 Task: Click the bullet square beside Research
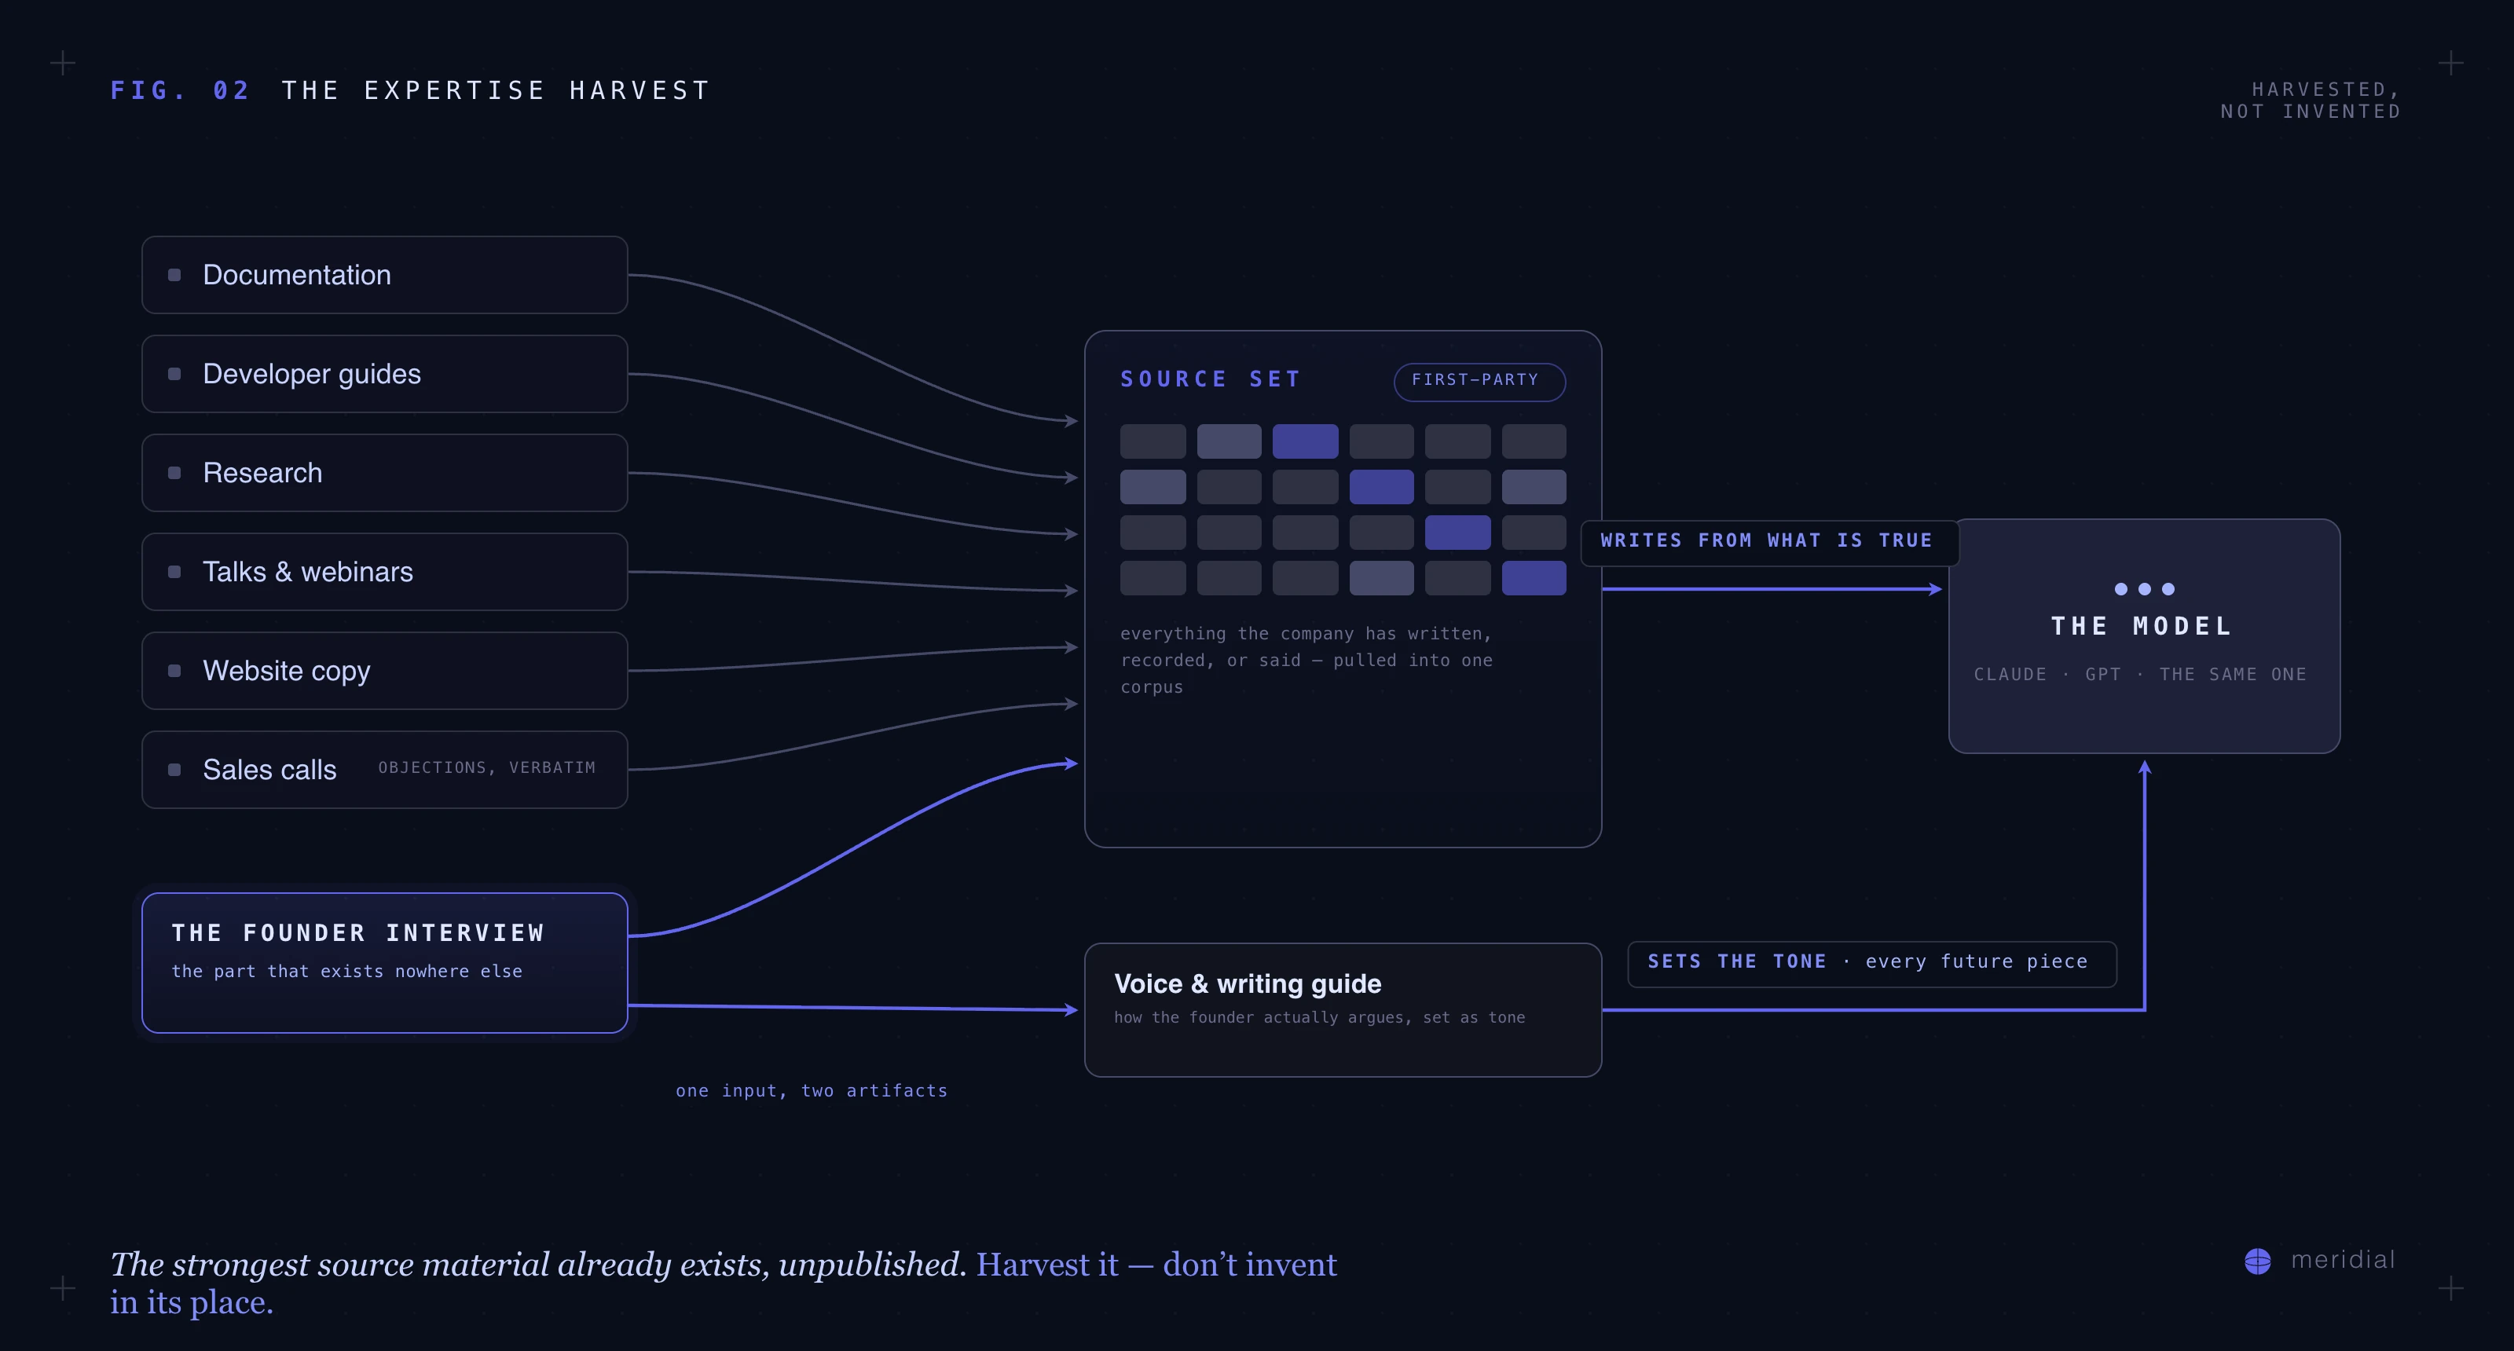174,473
